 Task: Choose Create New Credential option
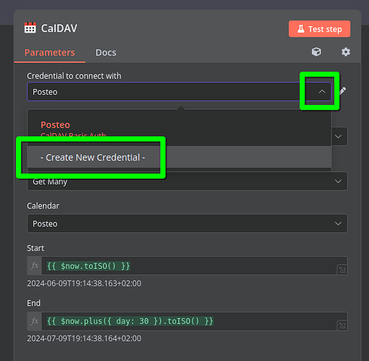[93, 157]
